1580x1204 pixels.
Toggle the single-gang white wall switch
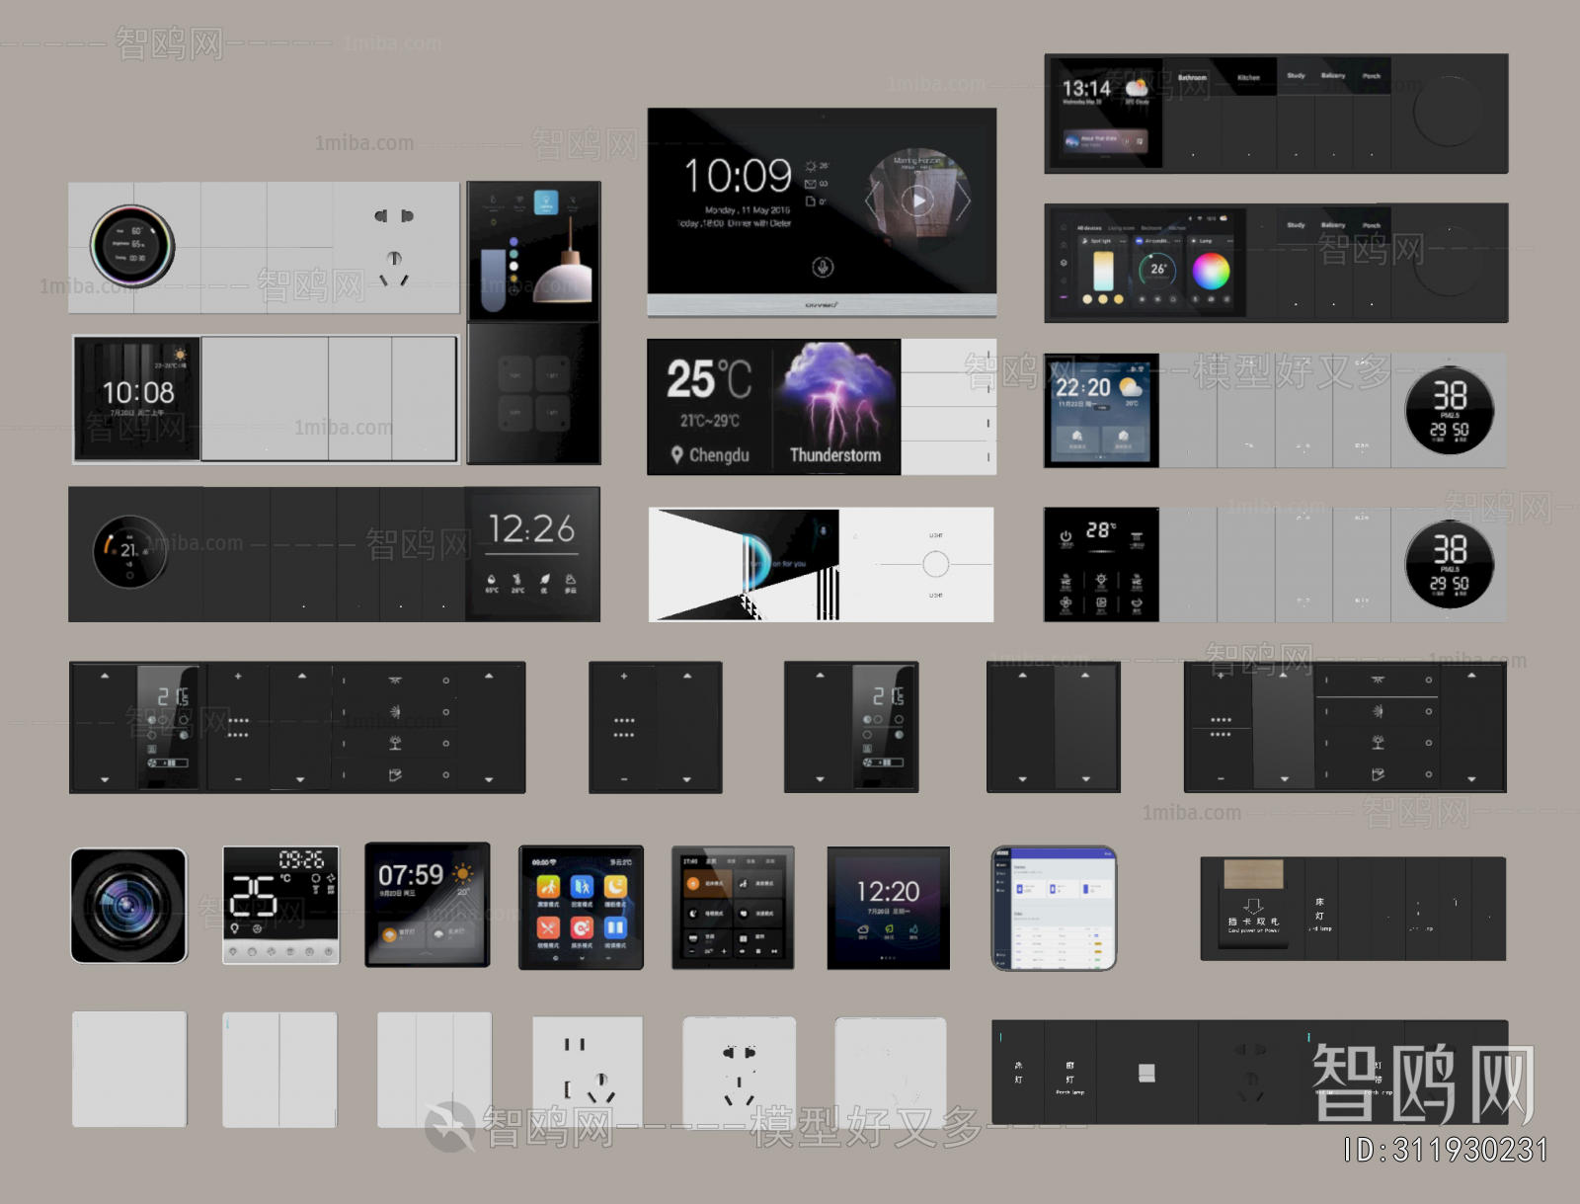(x=129, y=1069)
